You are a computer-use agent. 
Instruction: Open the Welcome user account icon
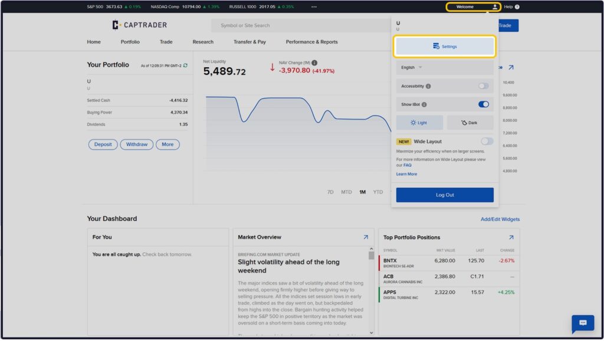click(x=495, y=6)
